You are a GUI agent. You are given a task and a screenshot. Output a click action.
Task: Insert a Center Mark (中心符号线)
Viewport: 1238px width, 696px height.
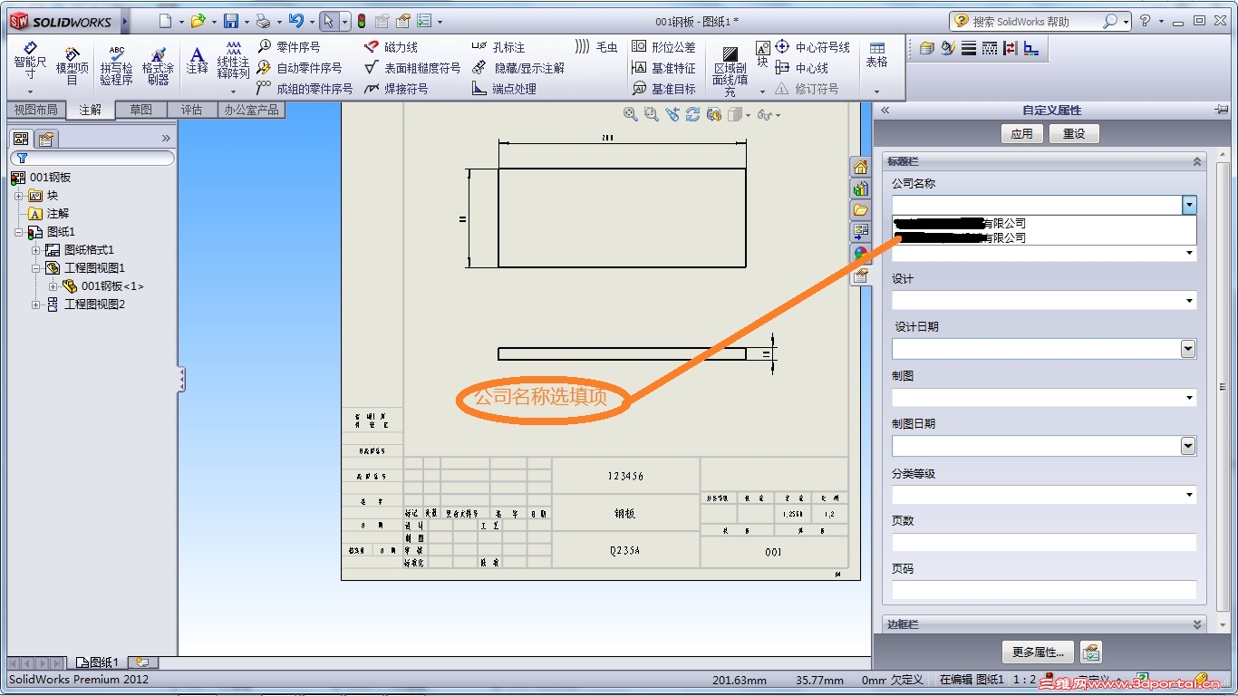point(813,47)
